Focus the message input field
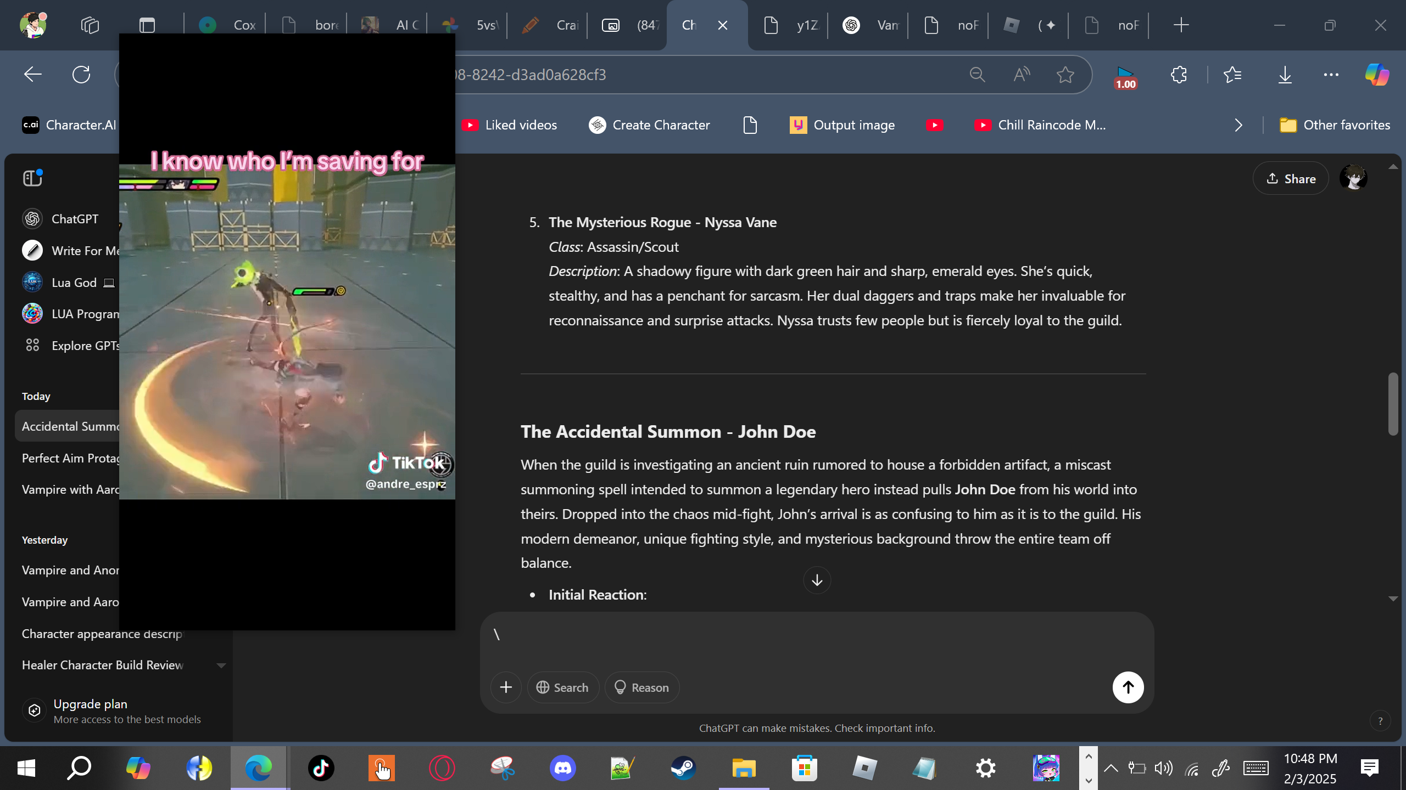Viewport: 1406px width, 790px height. (x=817, y=635)
